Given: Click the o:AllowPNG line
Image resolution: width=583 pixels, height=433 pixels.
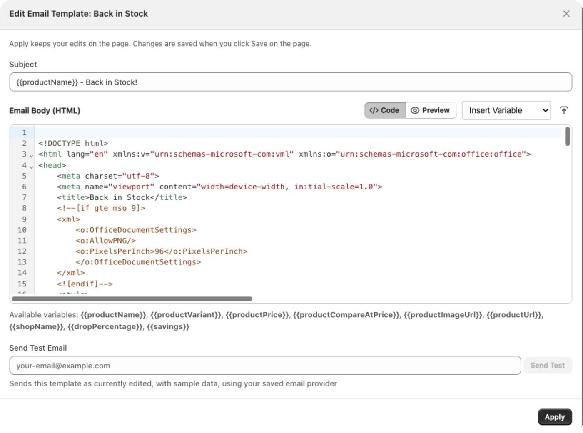Looking at the screenshot, I should (106, 241).
